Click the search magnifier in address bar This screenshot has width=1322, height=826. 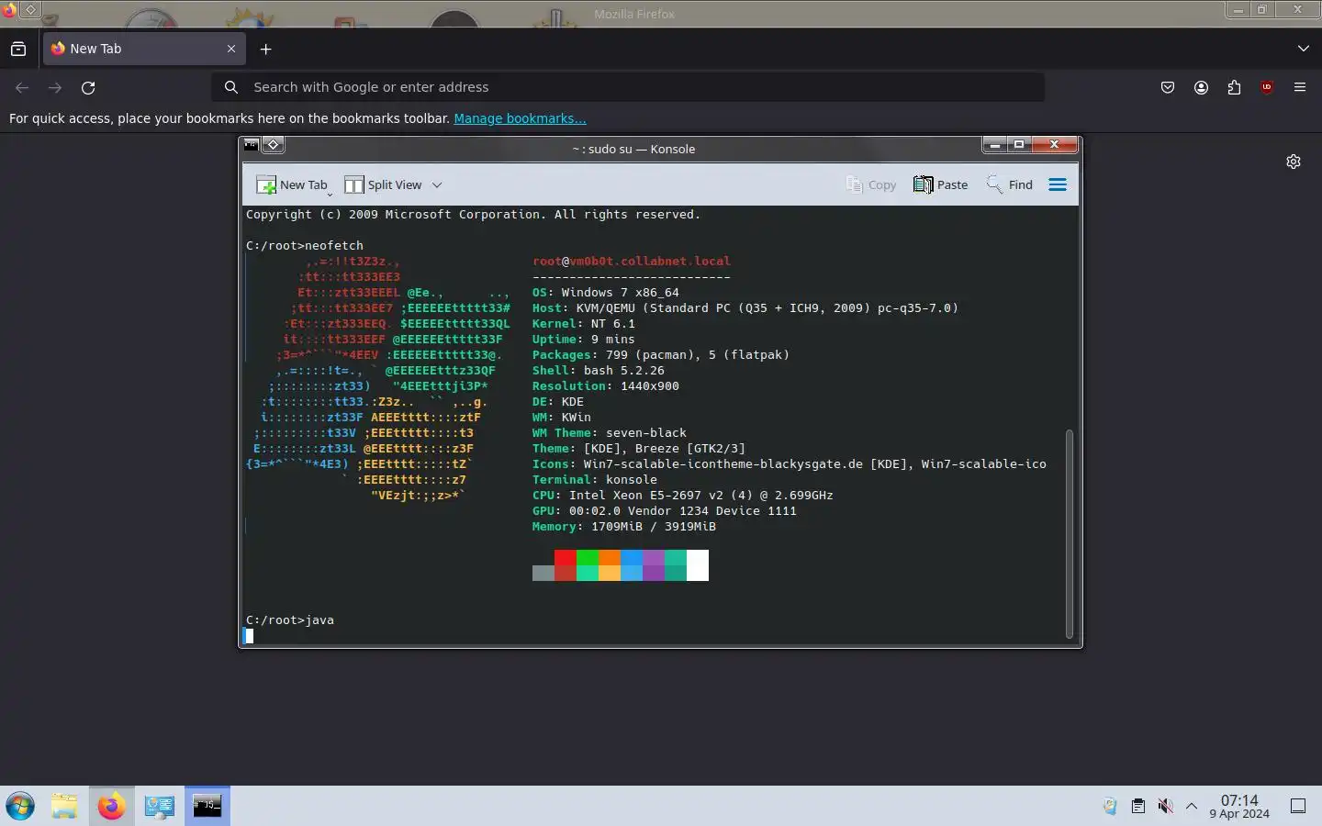231,87
